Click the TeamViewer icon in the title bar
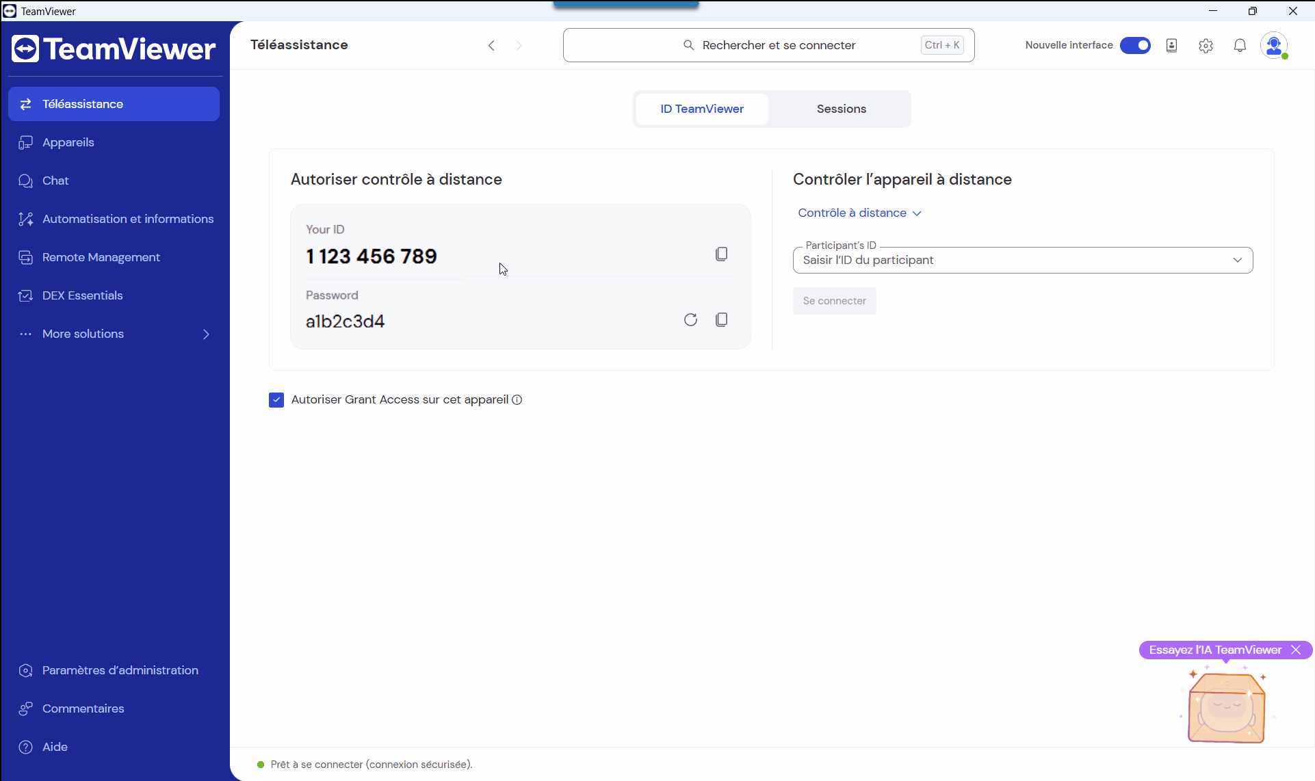 coord(10,11)
